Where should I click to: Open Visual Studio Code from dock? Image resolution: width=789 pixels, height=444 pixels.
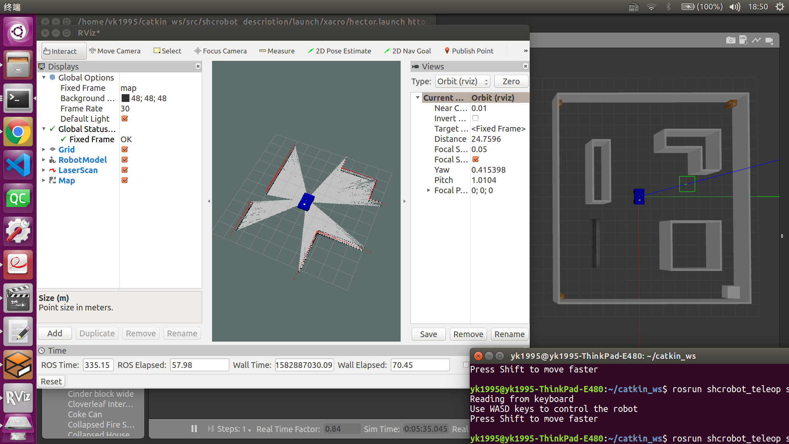(18, 165)
